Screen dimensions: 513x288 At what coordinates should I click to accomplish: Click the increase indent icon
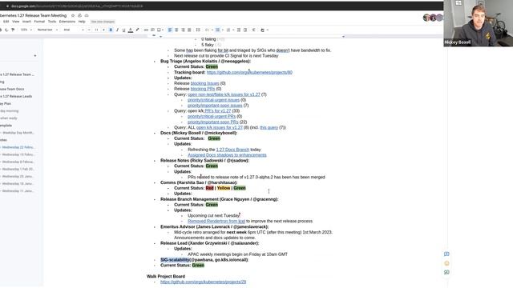coord(245,30)
